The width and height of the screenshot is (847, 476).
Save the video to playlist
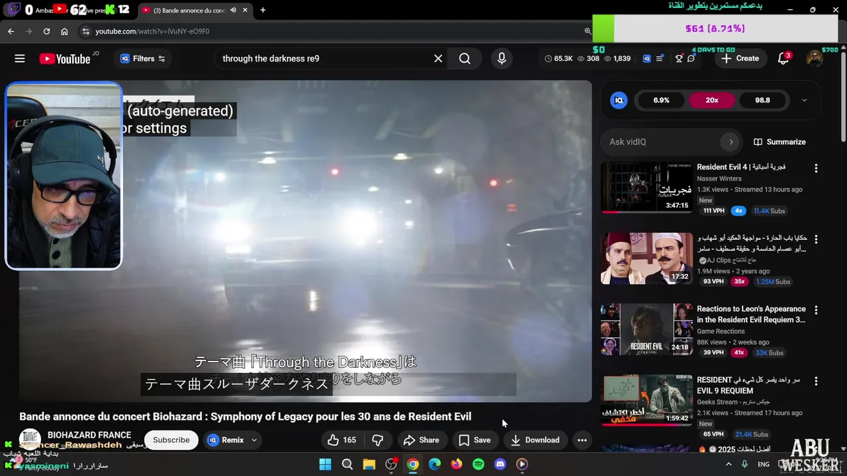pos(475,440)
